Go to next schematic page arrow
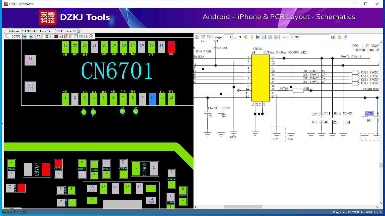The image size is (385, 216). click(x=252, y=37)
